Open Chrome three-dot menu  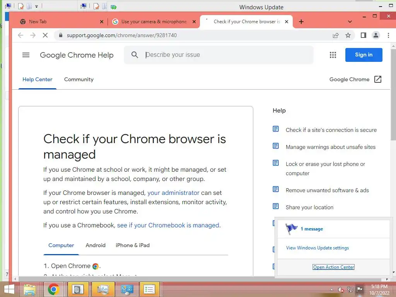tap(388, 35)
